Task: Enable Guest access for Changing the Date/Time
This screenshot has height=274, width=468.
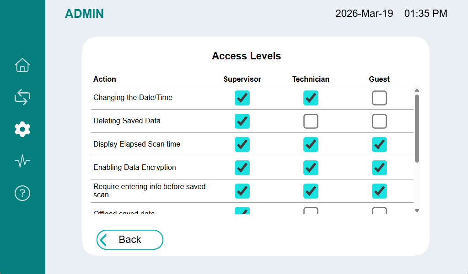Action: point(379,98)
